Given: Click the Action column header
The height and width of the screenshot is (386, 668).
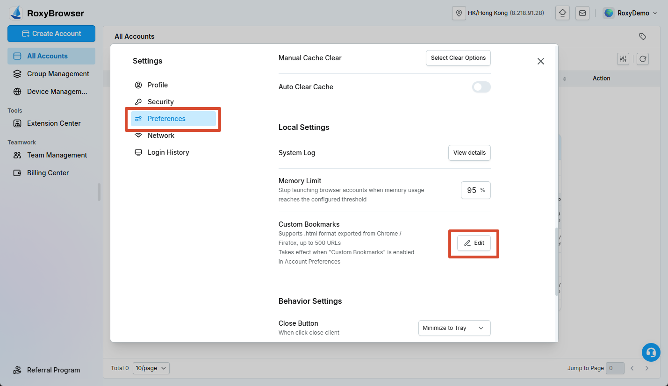Looking at the screenshot, I should tap(602, 79).
